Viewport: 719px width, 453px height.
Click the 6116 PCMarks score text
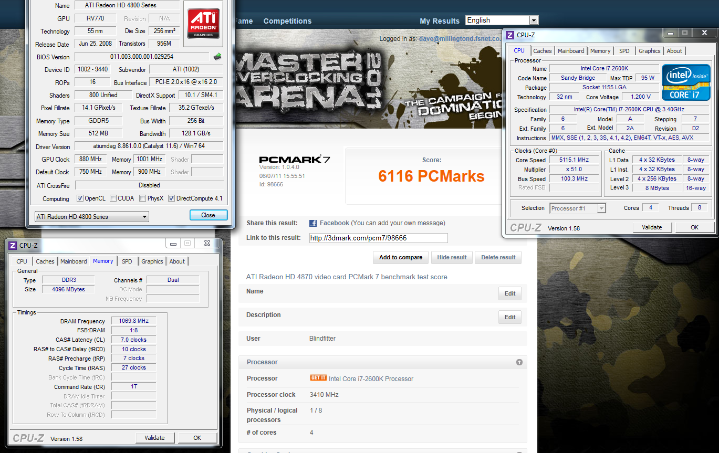431,176
